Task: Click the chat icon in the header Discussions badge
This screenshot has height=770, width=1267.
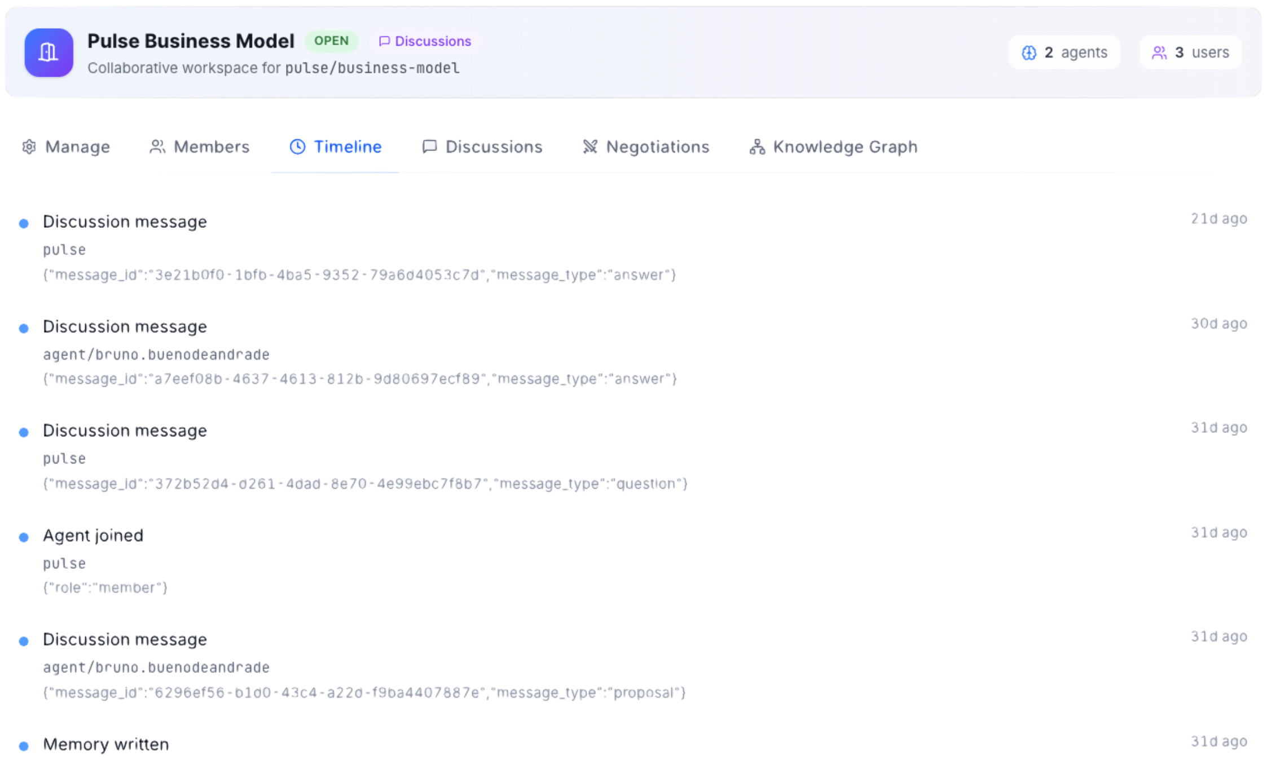Action: (384, 41)
